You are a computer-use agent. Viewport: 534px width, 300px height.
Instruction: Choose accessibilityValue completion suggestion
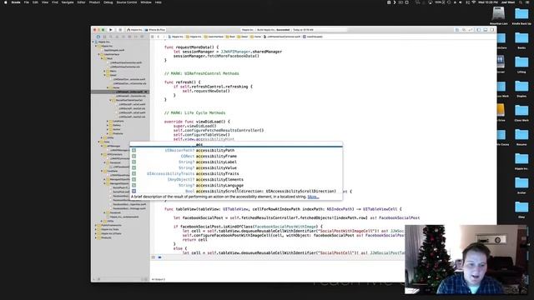(x=236, y=167)
